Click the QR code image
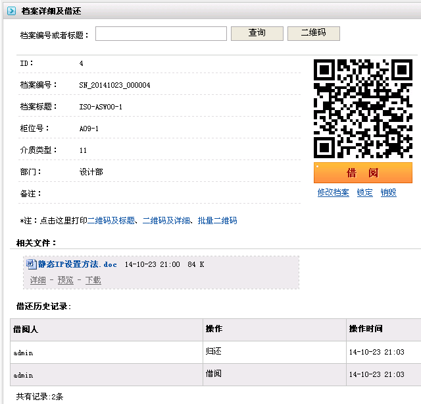The height and width of the screenshot is (404, 421). coord(362,109)
